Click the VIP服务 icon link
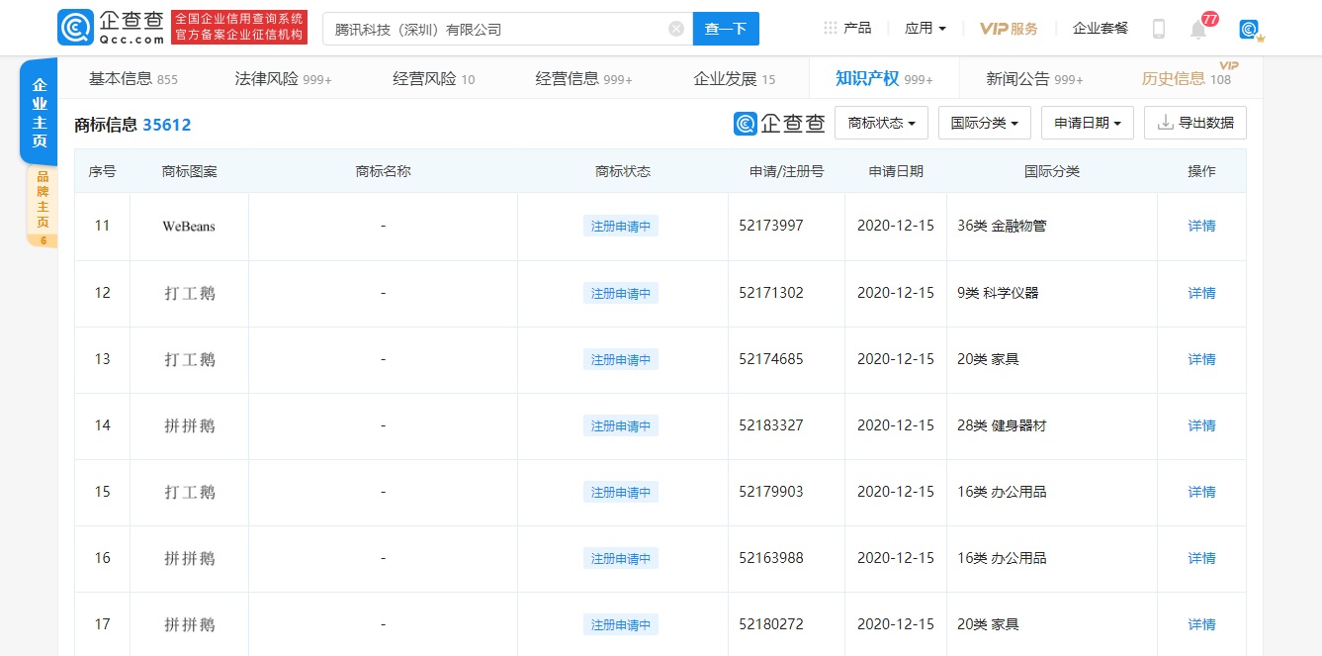This screenshot has height=656, width=1322. pyautogui.click(x=1009, y=29)
